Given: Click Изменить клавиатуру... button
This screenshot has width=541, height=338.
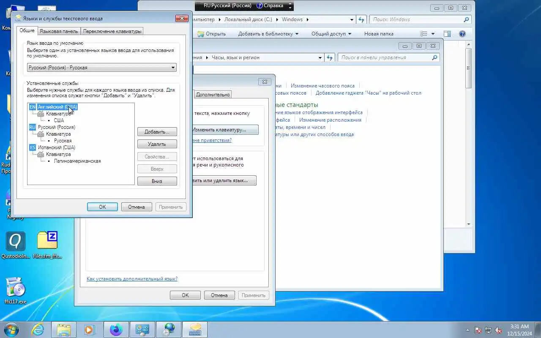Looking at the screenshot, I should [x=225, y=130].
